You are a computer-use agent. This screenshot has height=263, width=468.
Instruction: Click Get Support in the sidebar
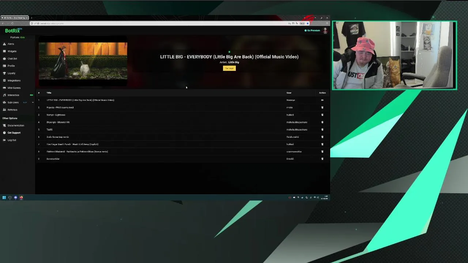(14, 133)
